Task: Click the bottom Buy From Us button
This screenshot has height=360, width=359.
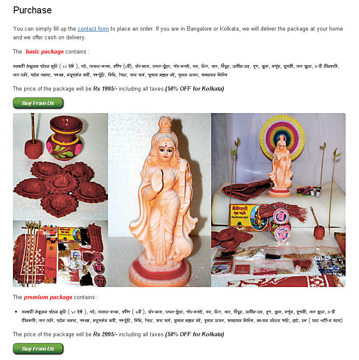Action: 38,349
